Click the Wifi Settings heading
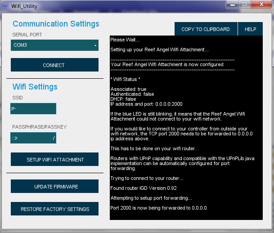 pos(35,87)
